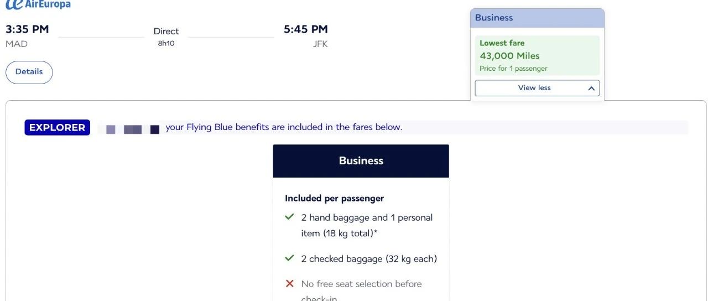Click the No free seat selection text

point(361,284)
